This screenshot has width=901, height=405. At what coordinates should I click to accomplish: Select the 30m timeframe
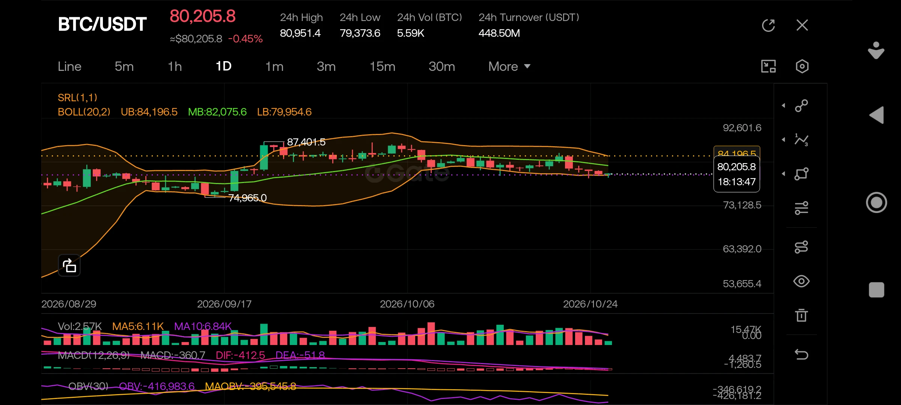click(x=441, y=66)
